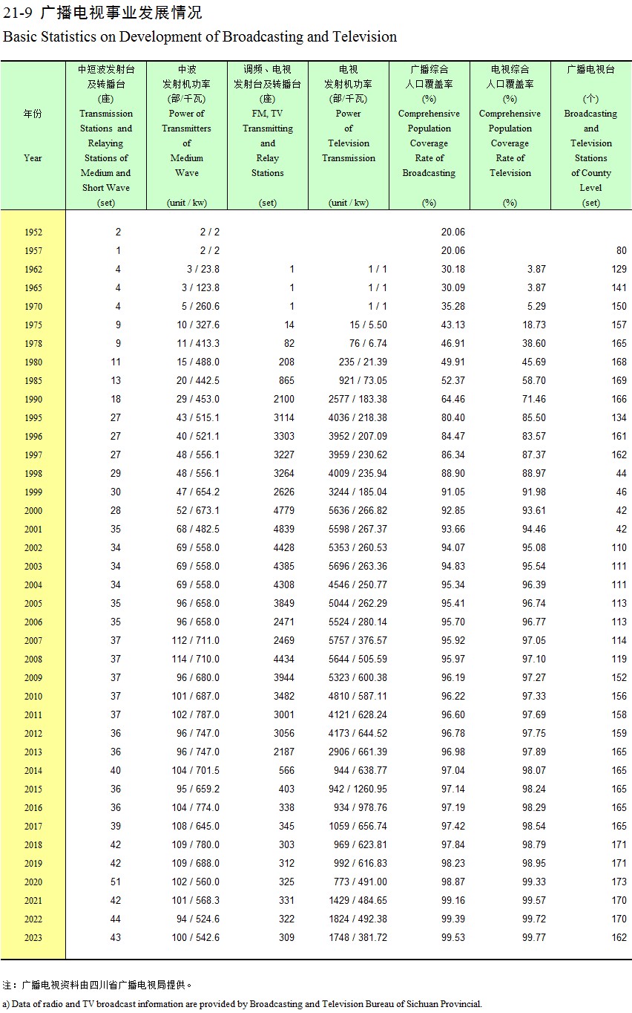The image size is (632, 1013).
Task: Click the FM TV stations value 566
Action: pyautogui.click(x=286, y=771)
